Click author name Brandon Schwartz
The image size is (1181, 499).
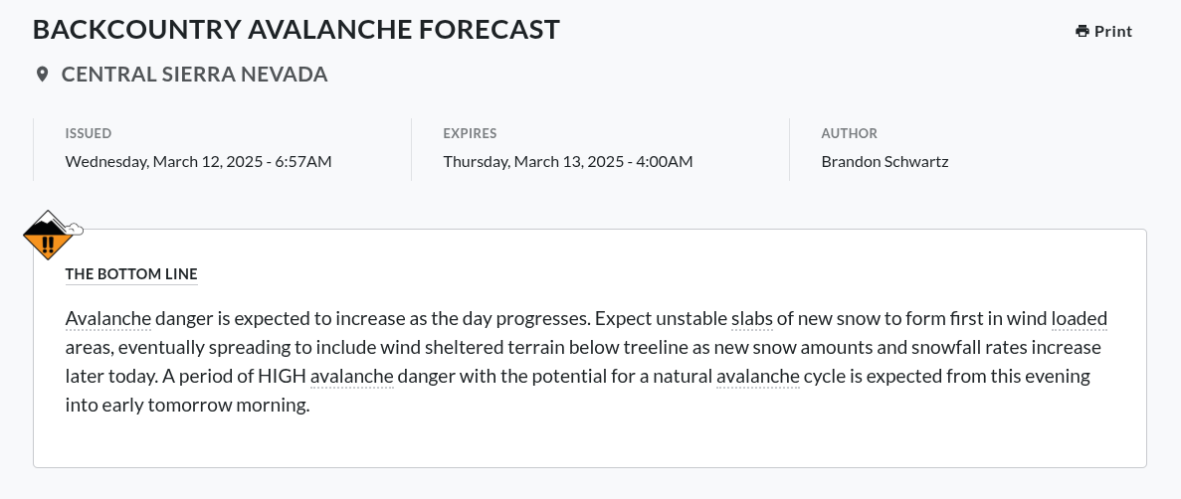pyautogui.click(x=885, y=161)
